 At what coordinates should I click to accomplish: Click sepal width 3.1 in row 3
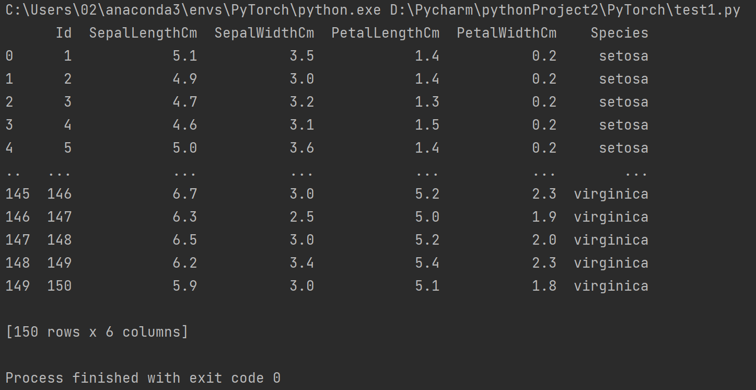click(302, 125)
